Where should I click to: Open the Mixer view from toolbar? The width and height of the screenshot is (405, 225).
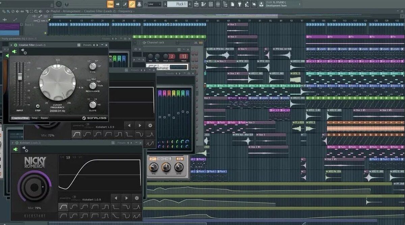point(218,4)
